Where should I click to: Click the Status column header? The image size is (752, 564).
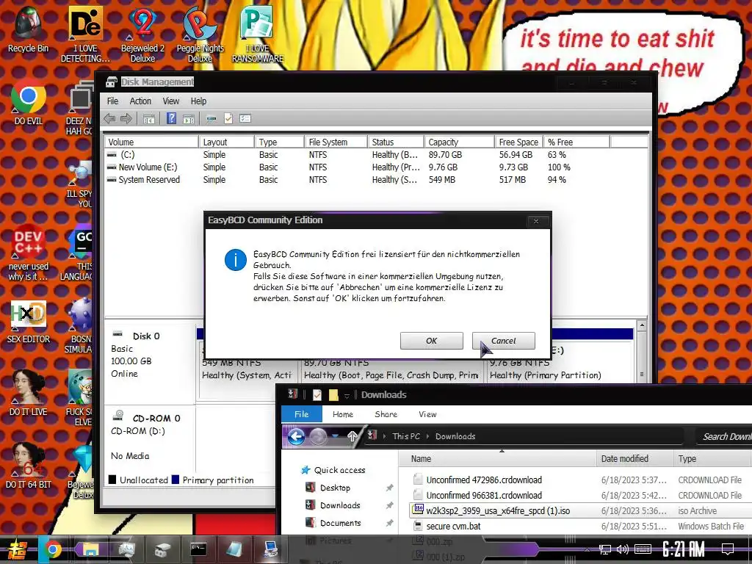click(x=396, y=142)
